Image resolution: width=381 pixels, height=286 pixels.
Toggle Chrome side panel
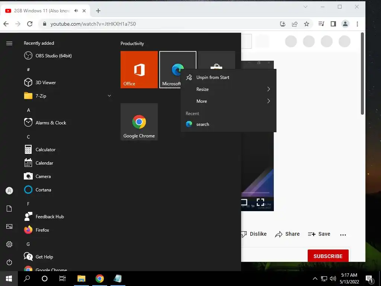click(x=333, y=24)
